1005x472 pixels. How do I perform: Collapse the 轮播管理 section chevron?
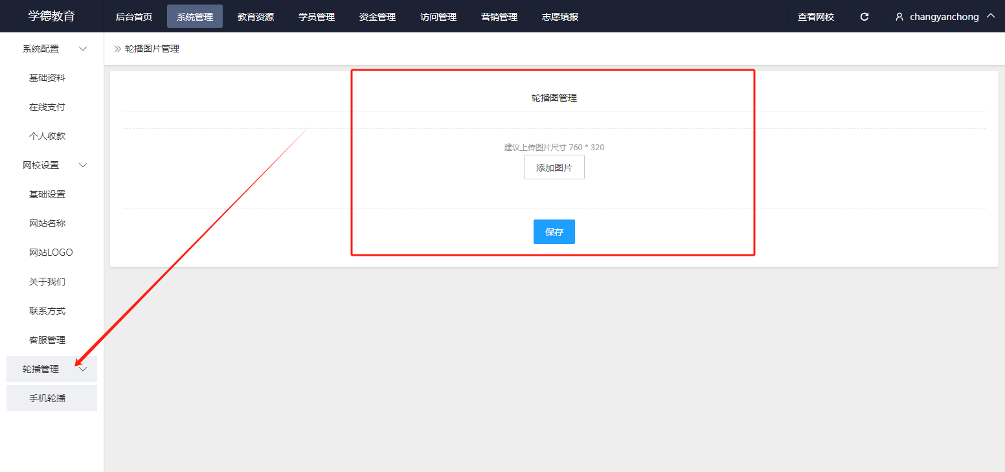click(x=83, y=369)
